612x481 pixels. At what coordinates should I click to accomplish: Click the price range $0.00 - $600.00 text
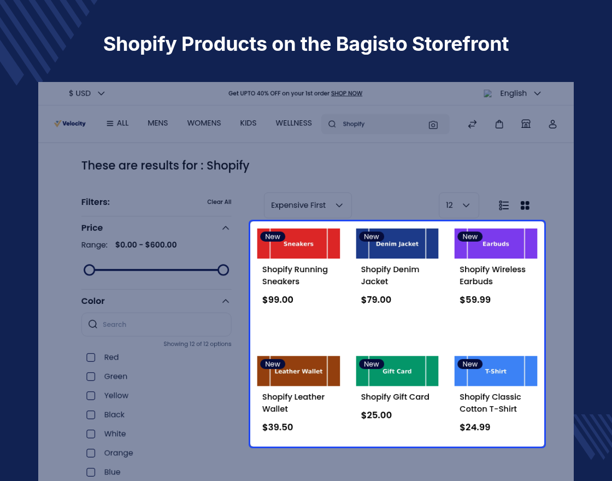[x=146, y=245]
